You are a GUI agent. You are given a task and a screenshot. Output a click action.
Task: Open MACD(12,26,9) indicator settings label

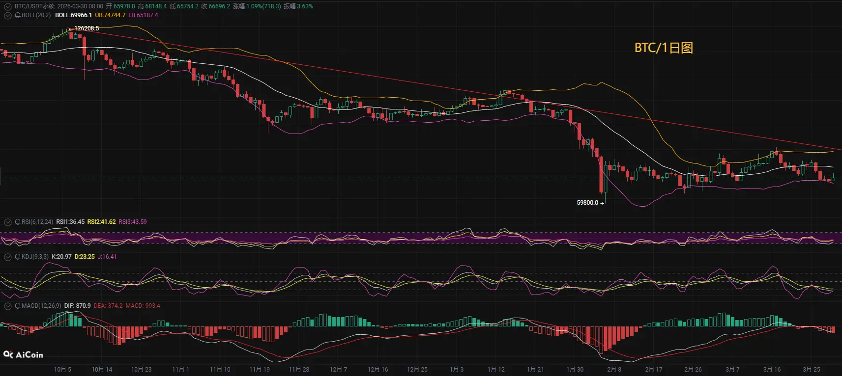click(x=41, y=306)
